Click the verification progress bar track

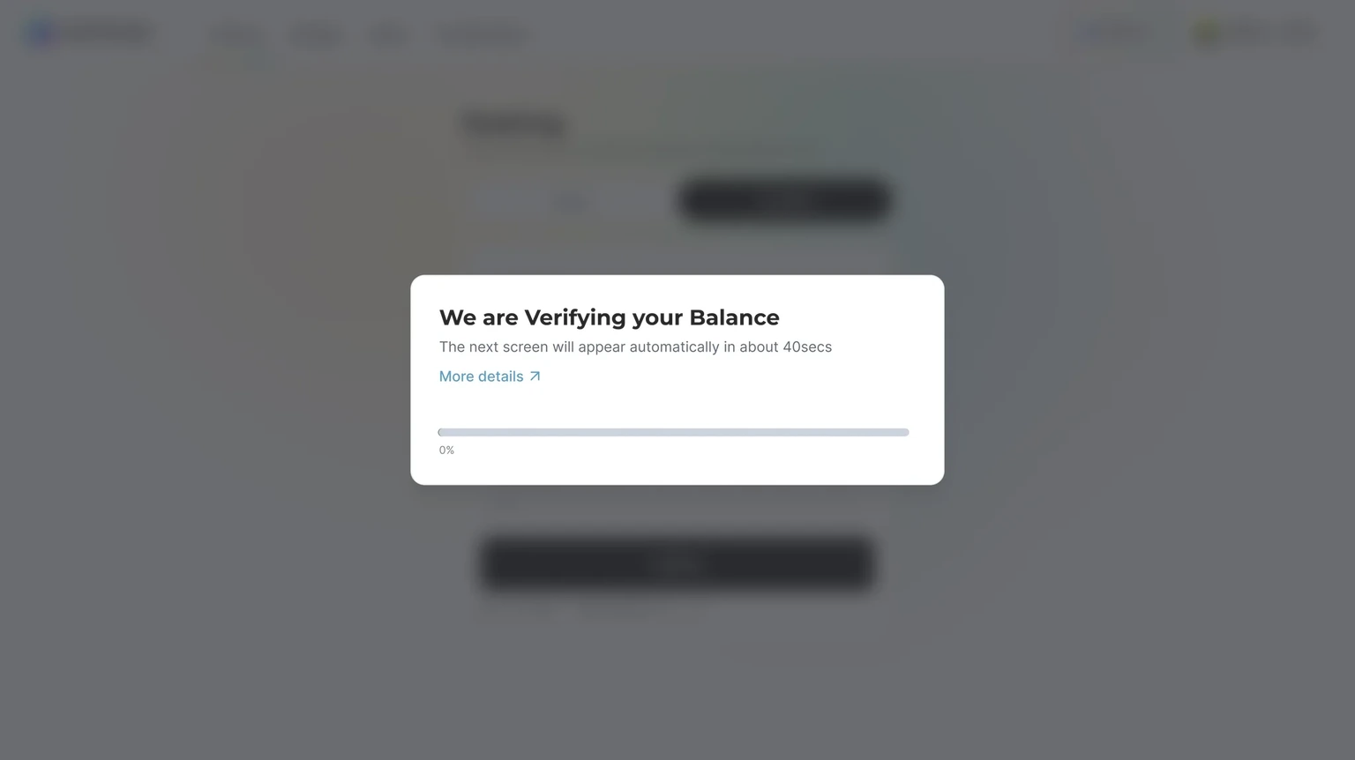point(673,432)
